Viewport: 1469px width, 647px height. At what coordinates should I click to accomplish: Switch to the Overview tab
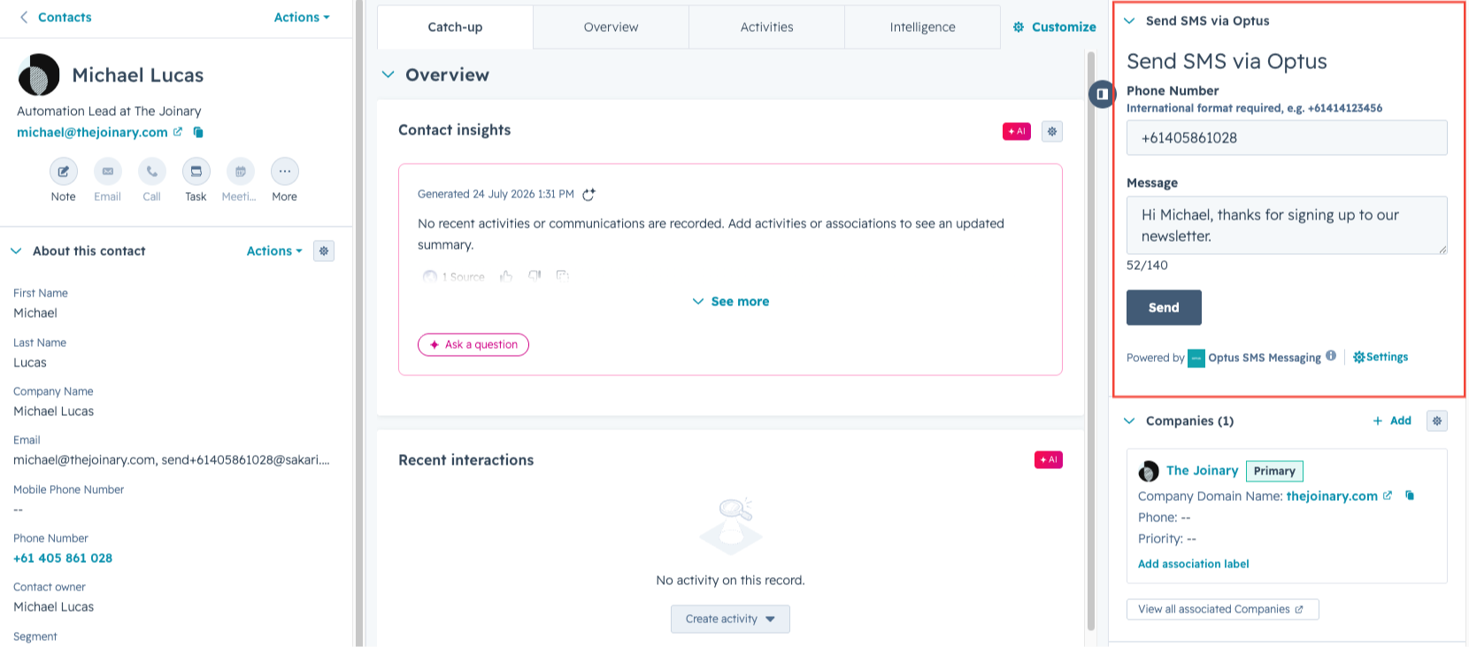pos(611,27)
